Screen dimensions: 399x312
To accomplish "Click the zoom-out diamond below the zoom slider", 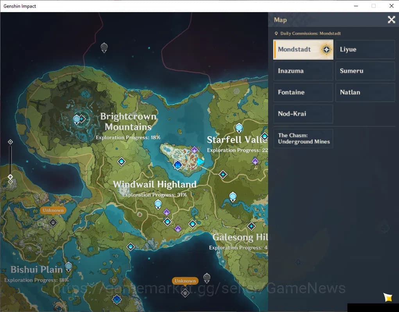I will (10, 182).
